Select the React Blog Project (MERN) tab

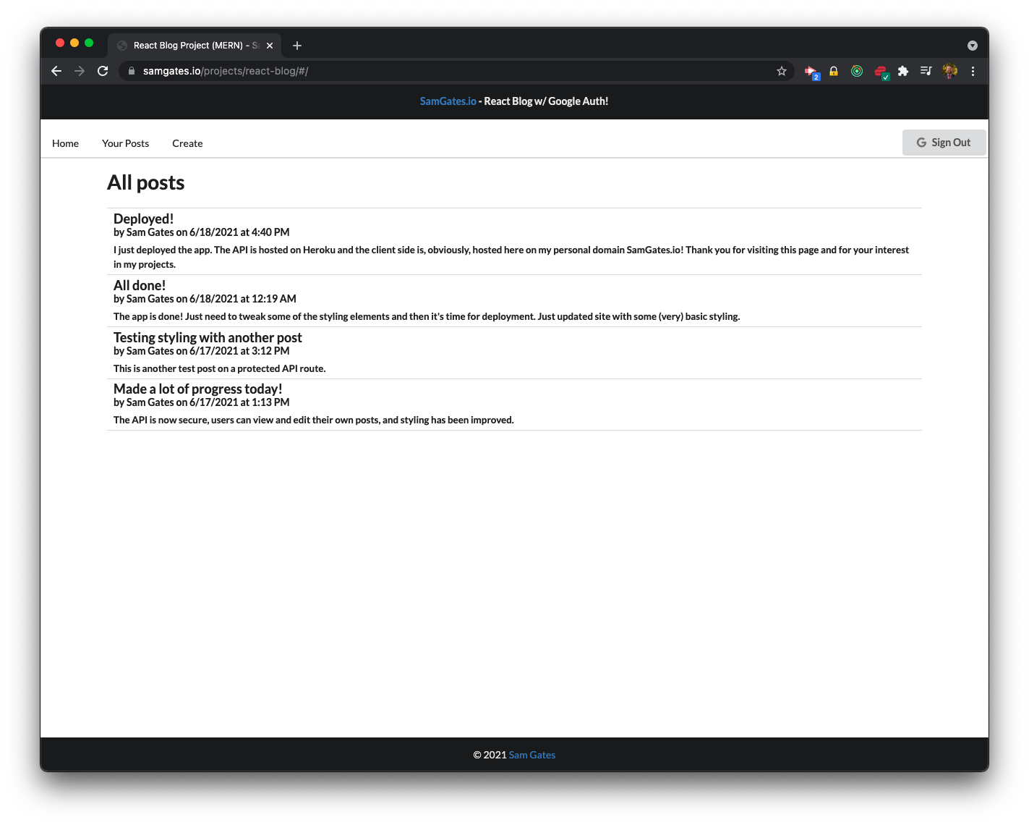(x=195, y=46)
